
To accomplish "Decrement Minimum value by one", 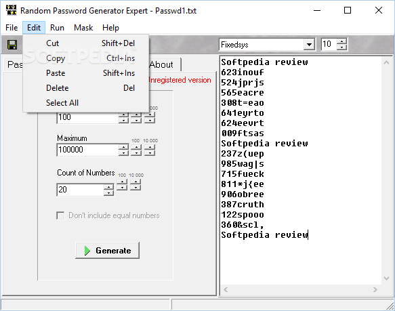I will point(123,121).
